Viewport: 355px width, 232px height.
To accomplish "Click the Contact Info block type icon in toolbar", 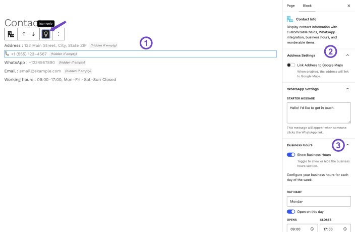I will point(11,34).
